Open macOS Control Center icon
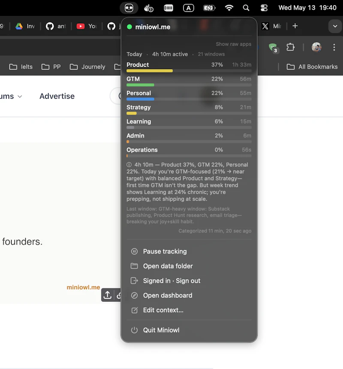This screenshot has height=369, width=343. [264, 8]
